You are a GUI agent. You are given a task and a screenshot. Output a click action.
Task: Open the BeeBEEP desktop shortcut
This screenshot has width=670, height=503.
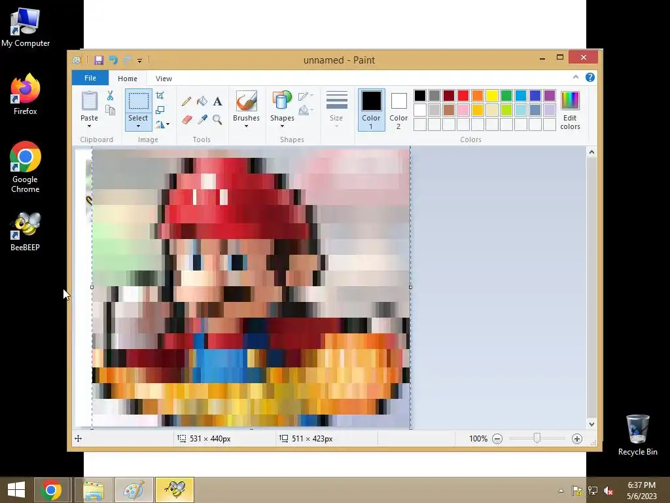[x=26, y=231]
